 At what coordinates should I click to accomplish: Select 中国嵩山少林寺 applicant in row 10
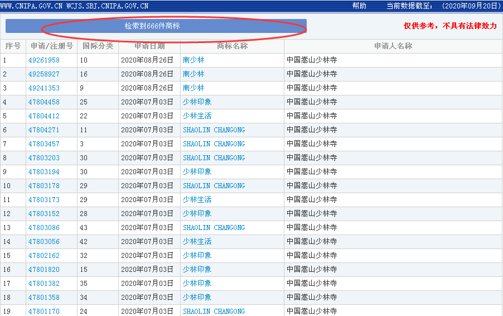[312, 186]
